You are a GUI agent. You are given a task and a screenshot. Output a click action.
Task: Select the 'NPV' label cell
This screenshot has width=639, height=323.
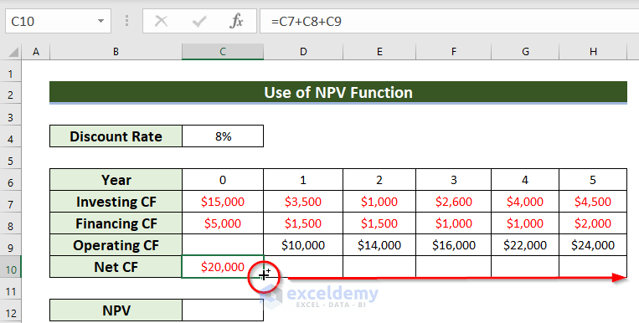click(x=116, y=310)
